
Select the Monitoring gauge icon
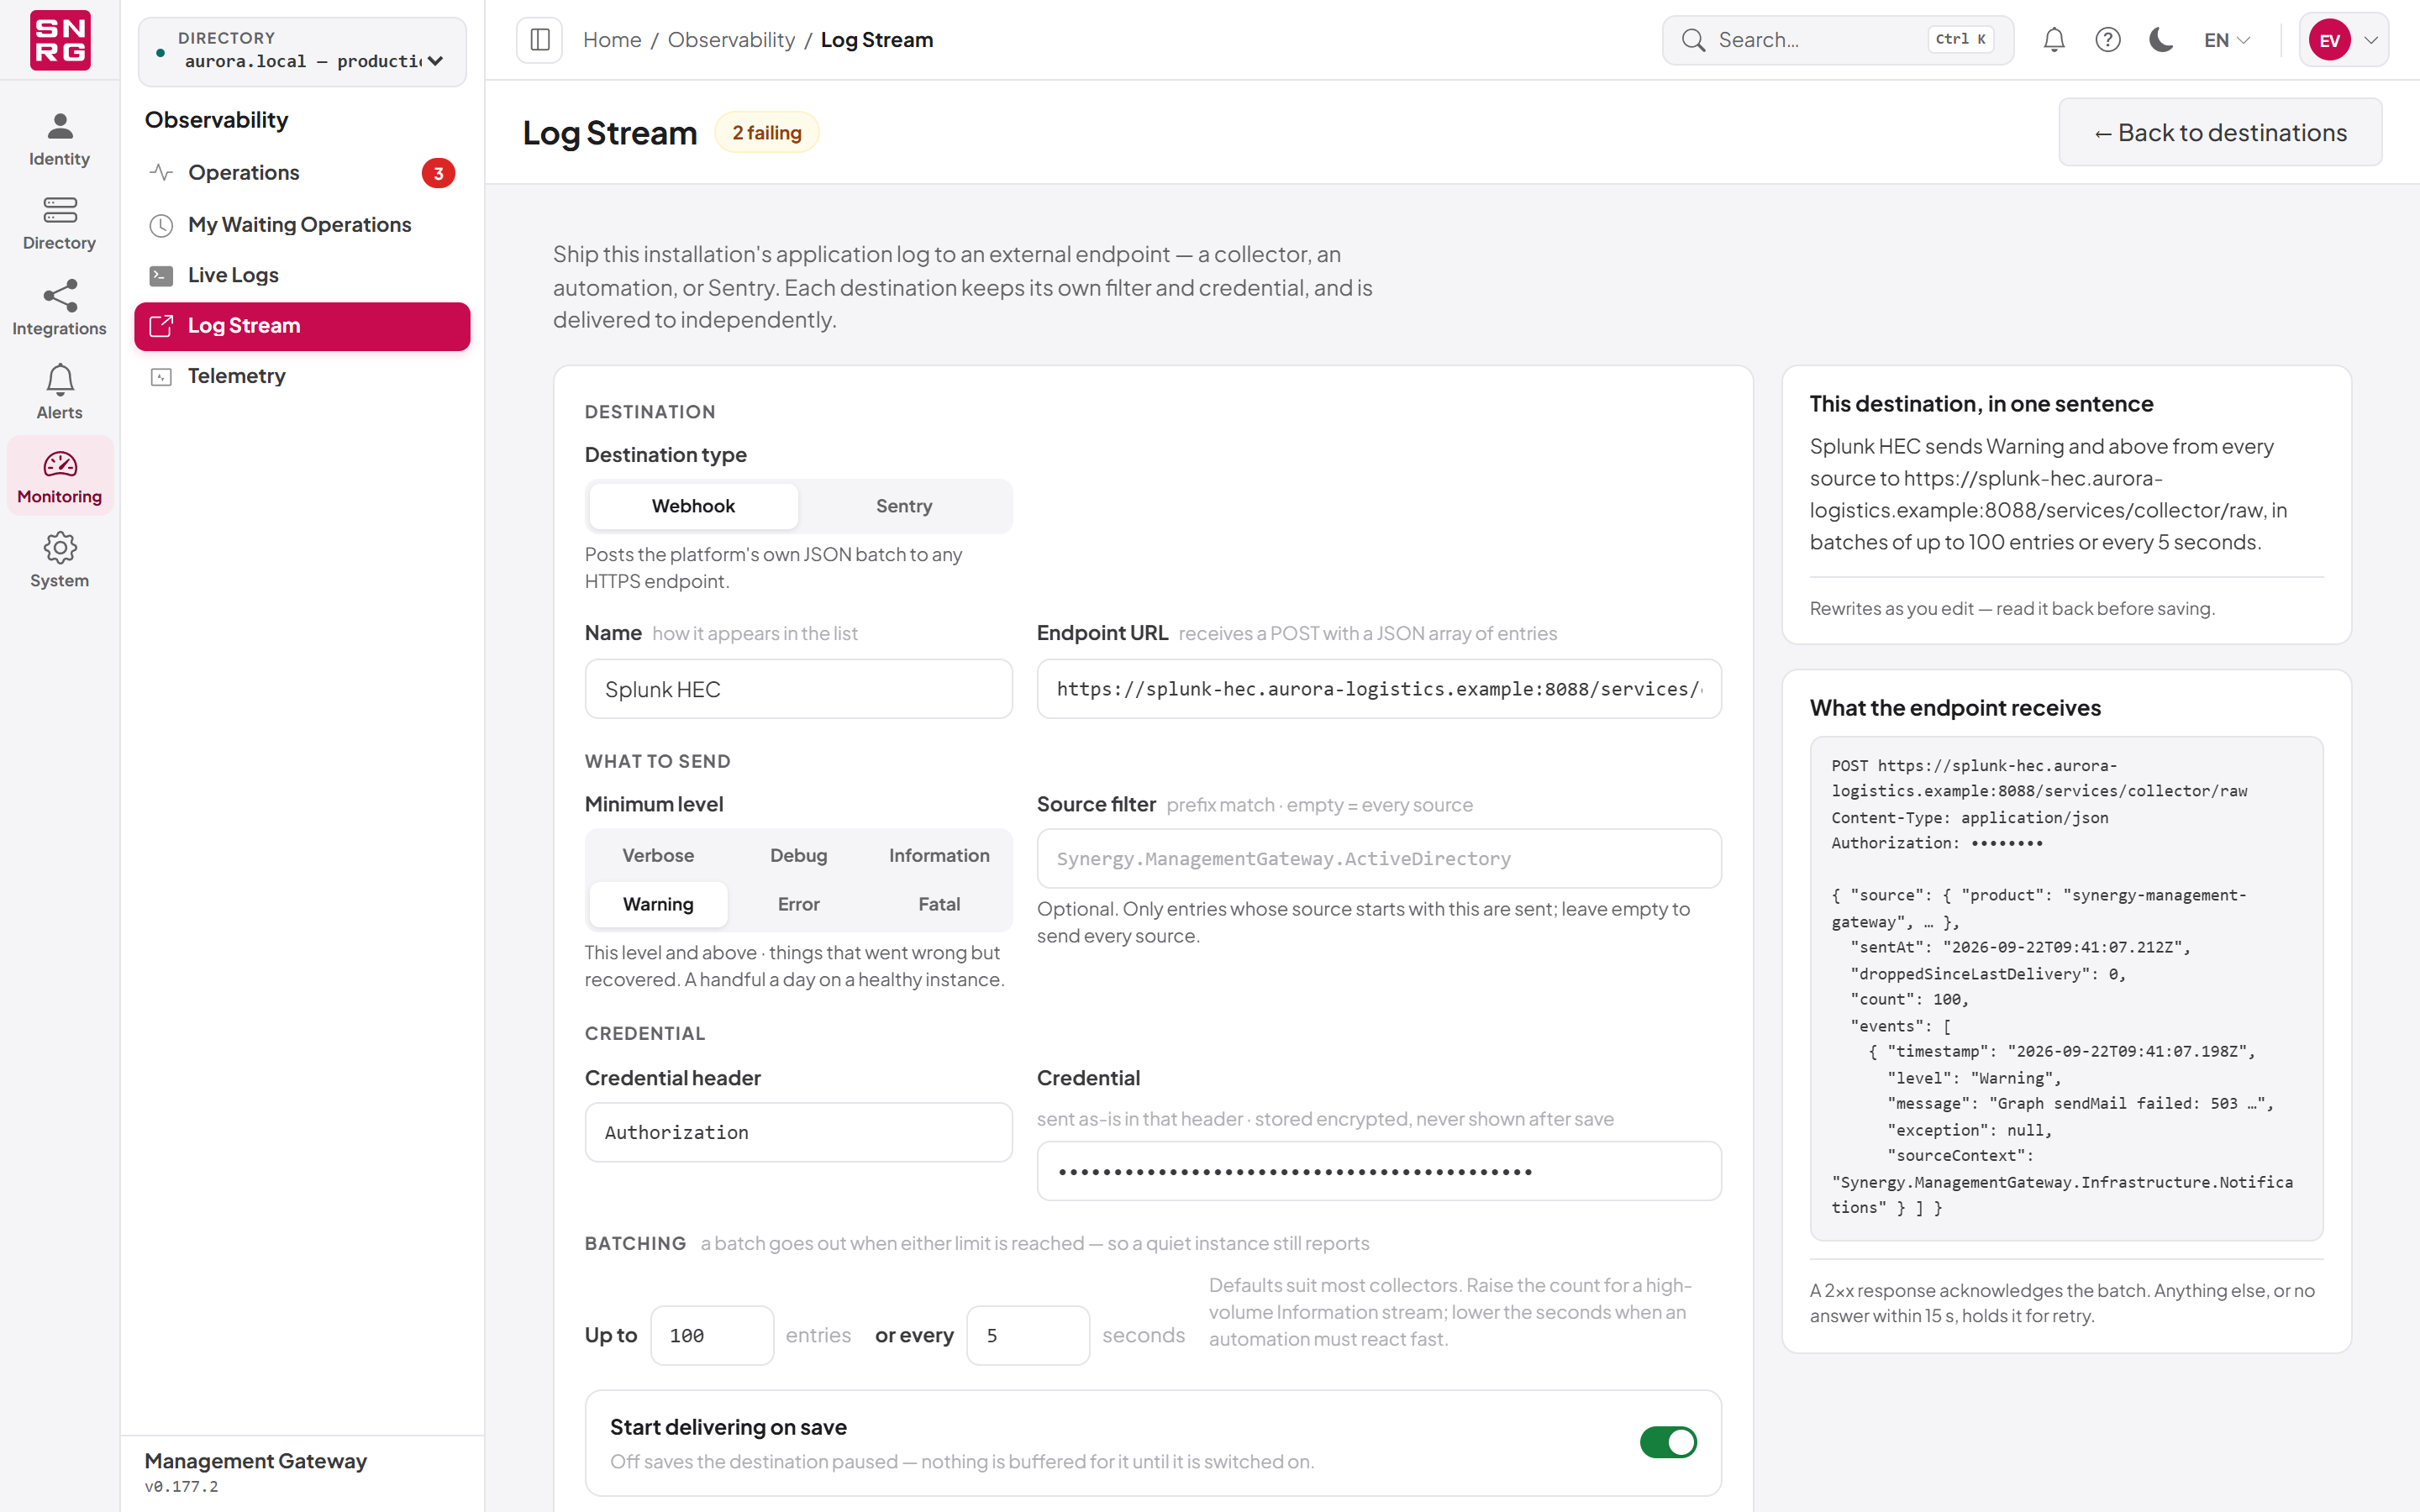[60, 464]
